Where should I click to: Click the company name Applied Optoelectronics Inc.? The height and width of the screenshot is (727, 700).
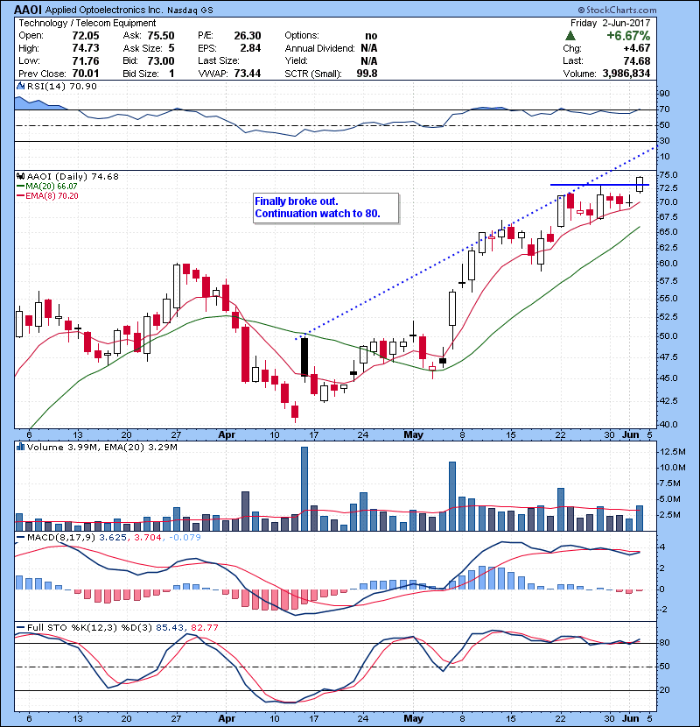[x=104, y=11]
